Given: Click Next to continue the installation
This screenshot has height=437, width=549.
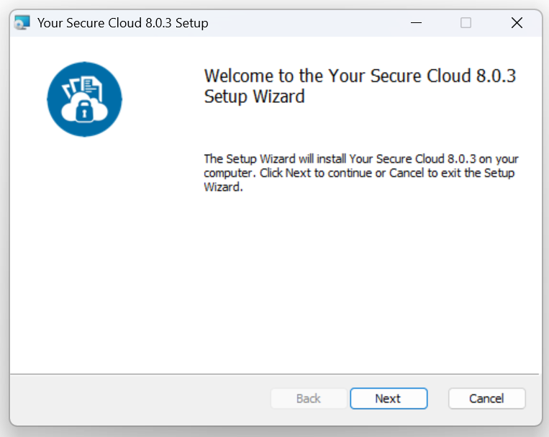Looking at the screenshot, I should pyautogui.click(x=389, y=398).
